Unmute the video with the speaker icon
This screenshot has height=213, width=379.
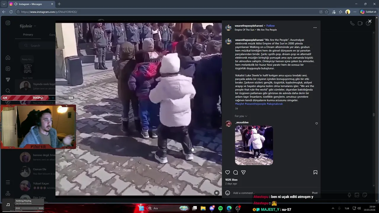[x=217, y=193]
